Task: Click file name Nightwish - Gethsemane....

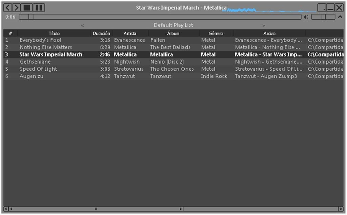Action: click(269, 62)
